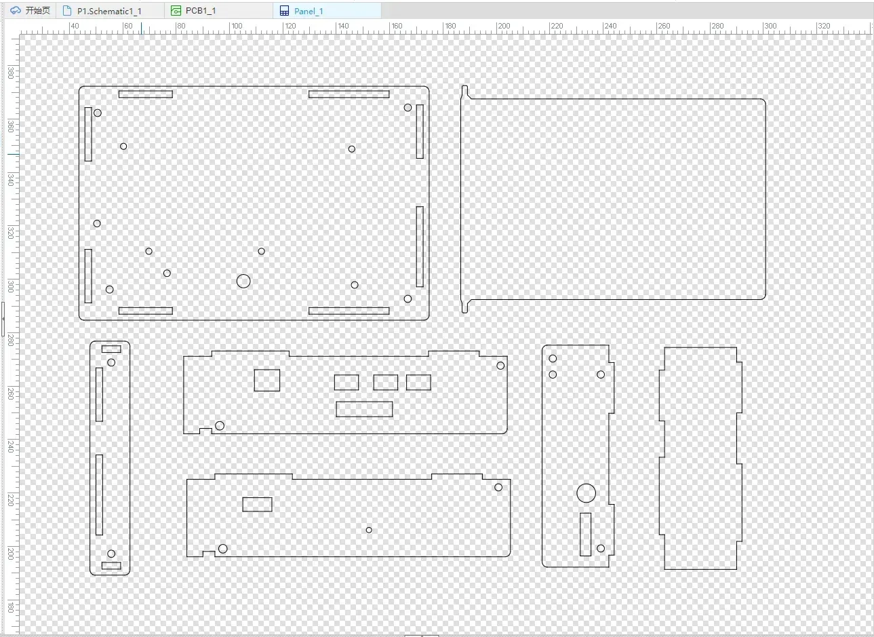Screen dimensions: 874x637
Task: Select the top-left horizontal slot of the base panel
Action: tap(146, 94)
